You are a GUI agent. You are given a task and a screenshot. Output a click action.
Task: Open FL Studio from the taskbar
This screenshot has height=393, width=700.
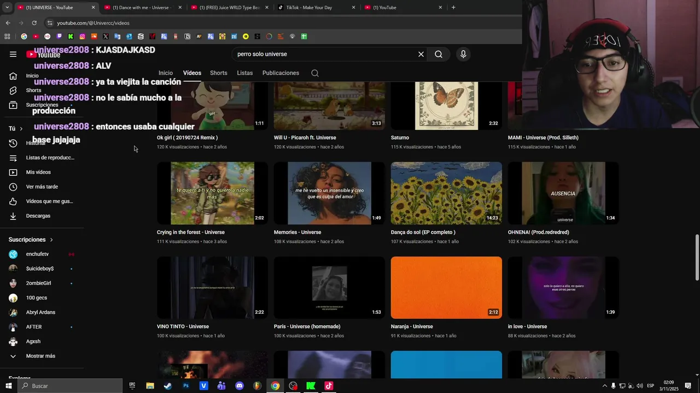tap(257, 386)
